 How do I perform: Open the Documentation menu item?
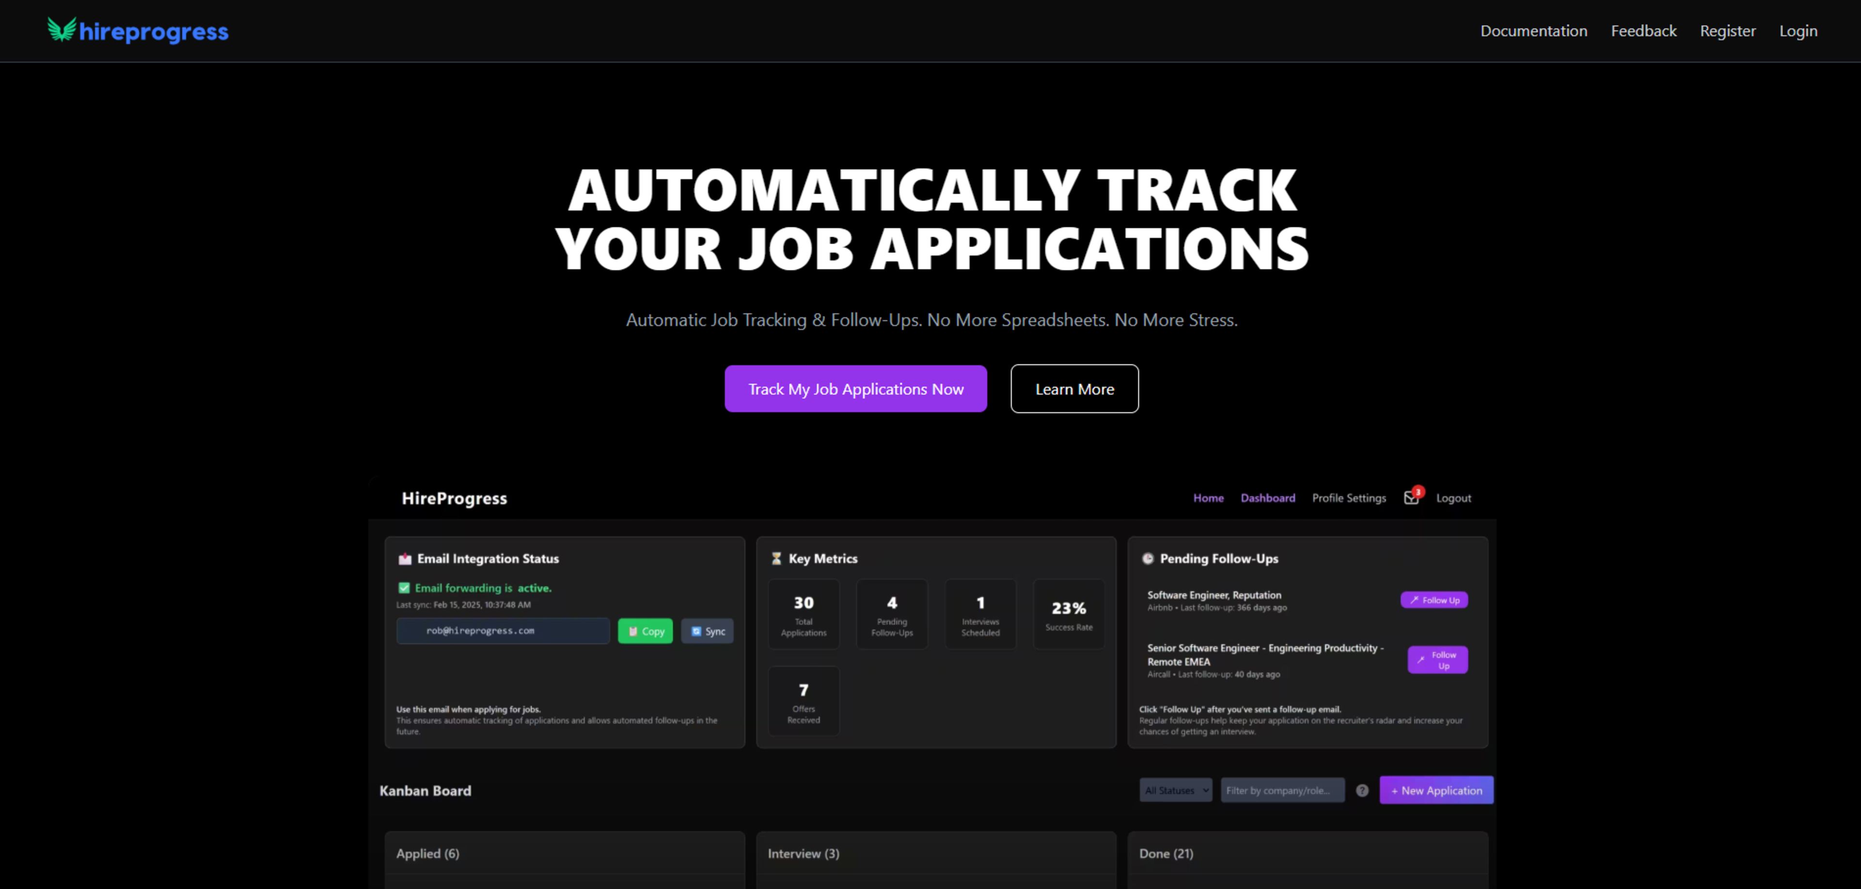pos(1533,31)
